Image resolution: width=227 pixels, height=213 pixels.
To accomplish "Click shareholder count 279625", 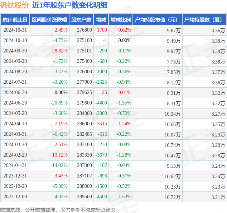I will click(x=84, y=92).
